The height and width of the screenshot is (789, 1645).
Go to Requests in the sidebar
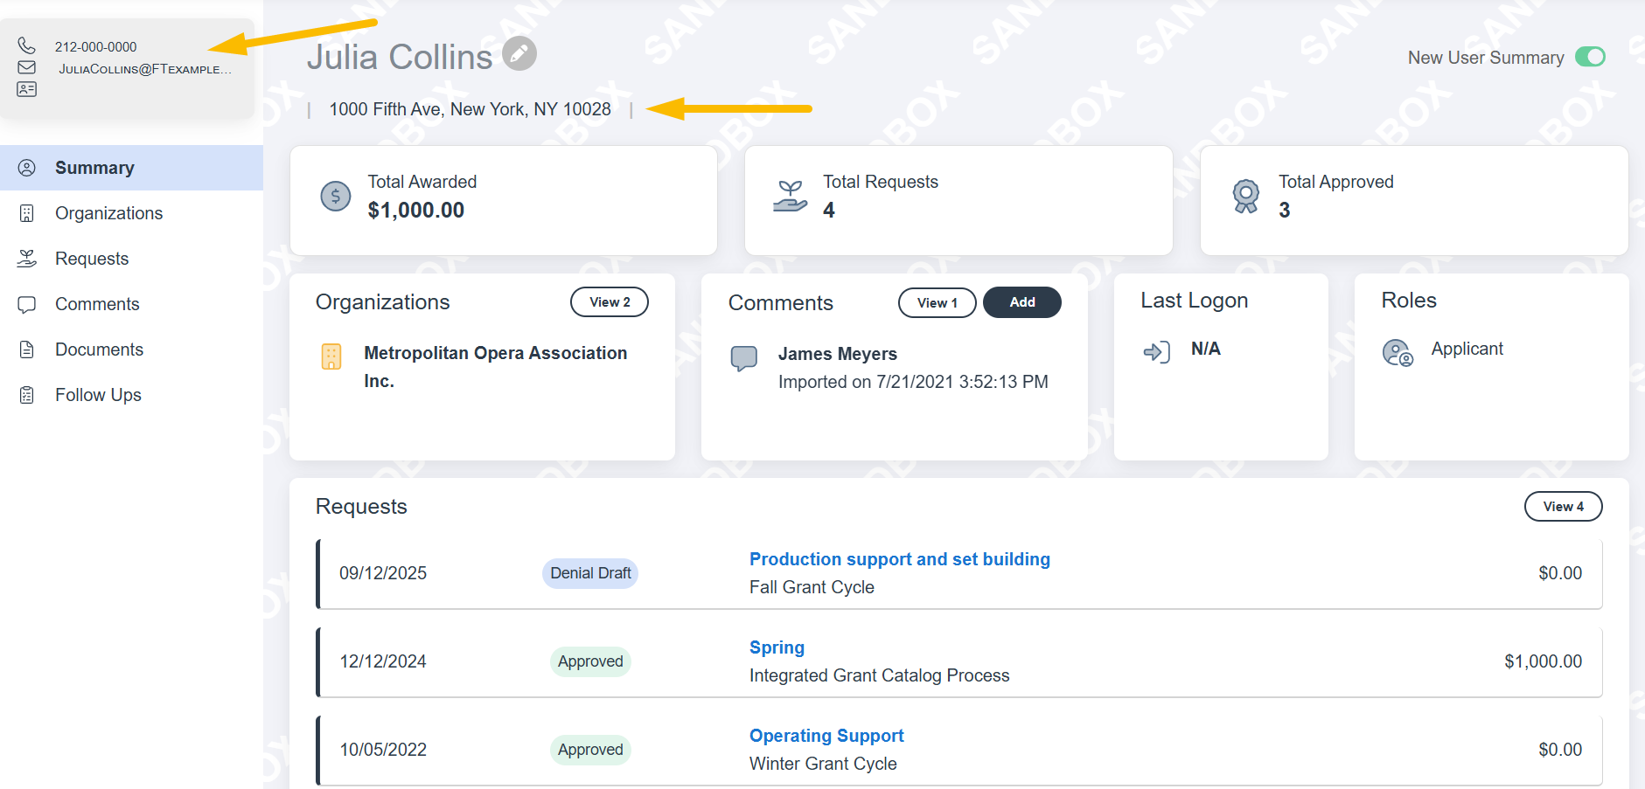point(131,259)
